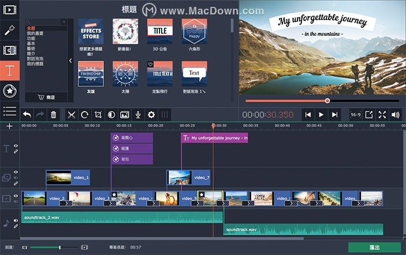Delete selected clip with trash icon

pyautogui.click(x=53, y=114)
